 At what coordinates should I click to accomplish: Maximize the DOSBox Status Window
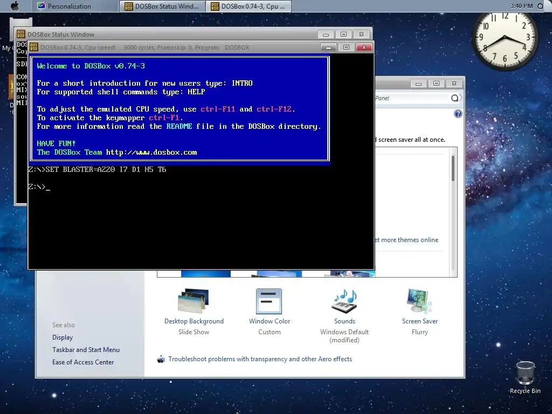(343, 34)
